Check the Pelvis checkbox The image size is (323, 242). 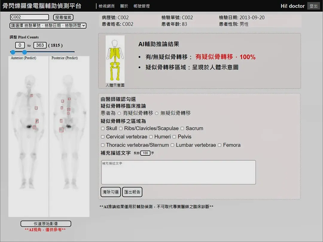click(174, 137)
